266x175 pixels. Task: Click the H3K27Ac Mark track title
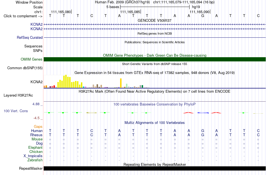coord(155,92)
